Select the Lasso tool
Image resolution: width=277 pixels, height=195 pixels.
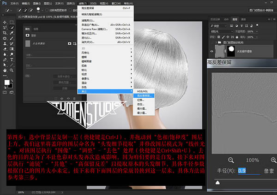(x=5, y=28)
